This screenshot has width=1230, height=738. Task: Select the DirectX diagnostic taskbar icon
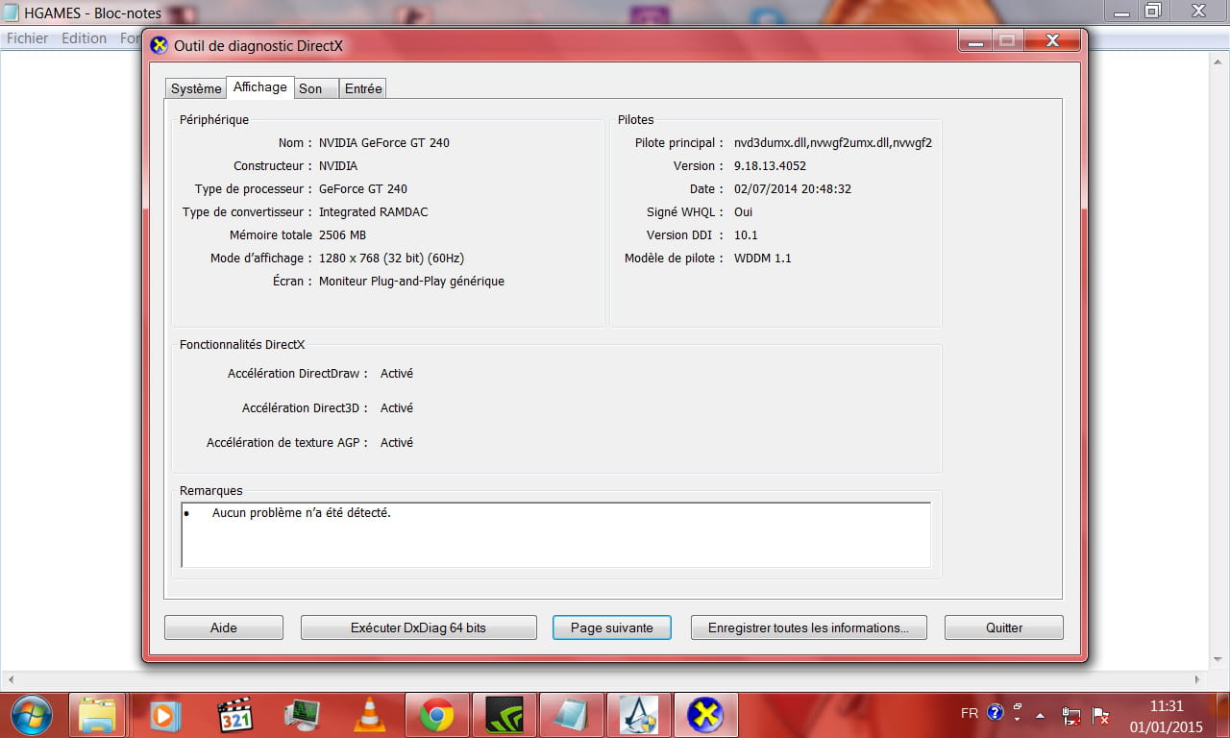tap(705, 716)
